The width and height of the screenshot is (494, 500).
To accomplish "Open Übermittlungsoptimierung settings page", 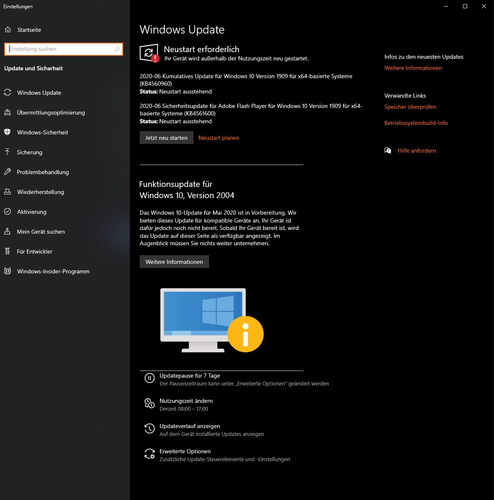I will click(51, 112).
